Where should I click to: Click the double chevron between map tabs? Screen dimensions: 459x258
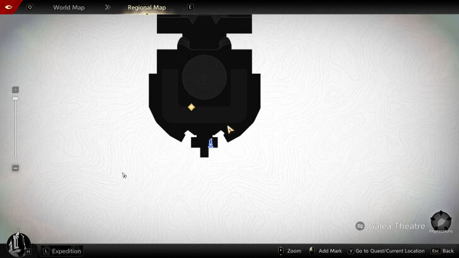[108, 8]
